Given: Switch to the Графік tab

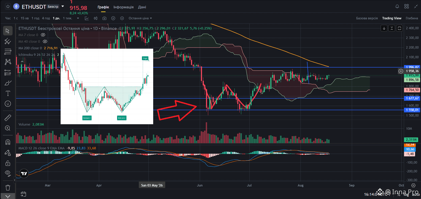Looking at the screenshot, I should pyautogui.click(x=103, y=7).
